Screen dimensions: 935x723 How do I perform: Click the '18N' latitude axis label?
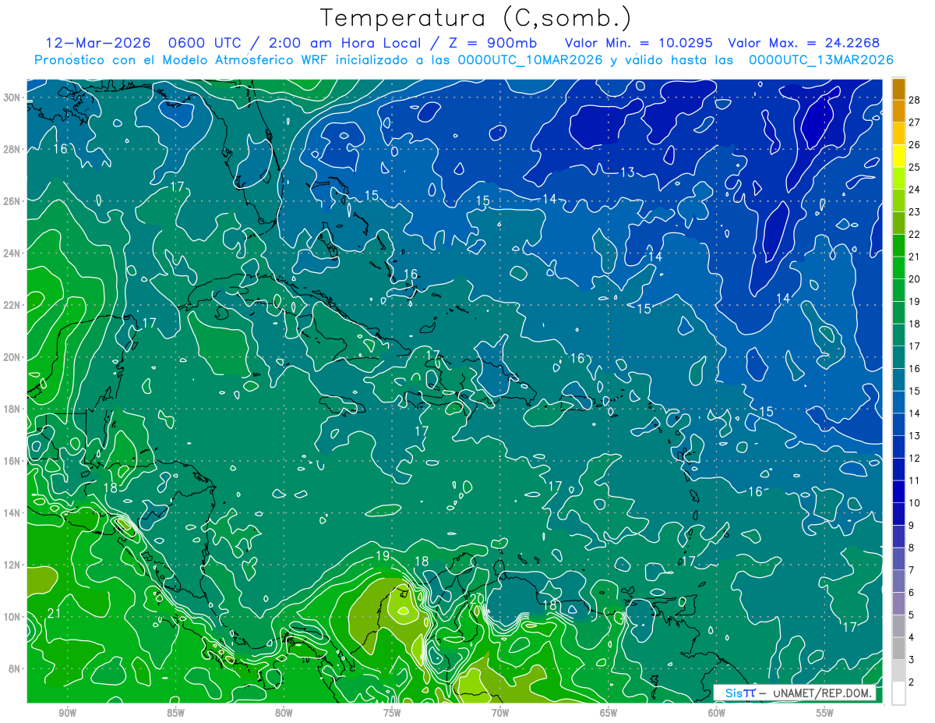point(11,409)
